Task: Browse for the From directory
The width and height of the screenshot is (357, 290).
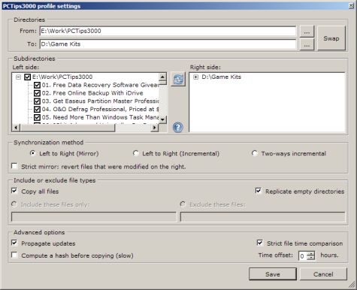Action: point(307,32)
